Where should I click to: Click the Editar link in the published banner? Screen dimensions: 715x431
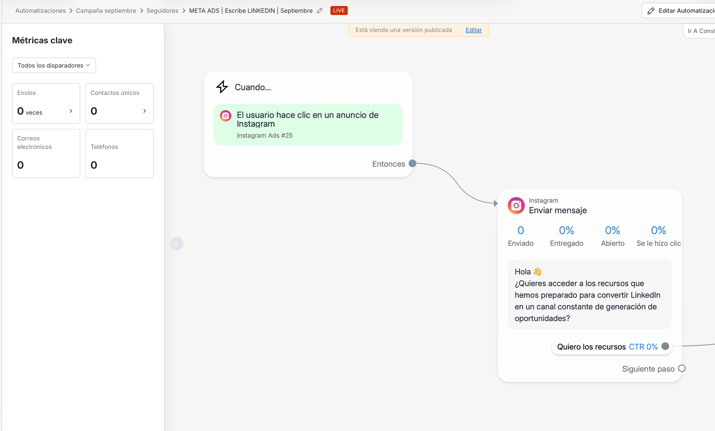point(474,30)
